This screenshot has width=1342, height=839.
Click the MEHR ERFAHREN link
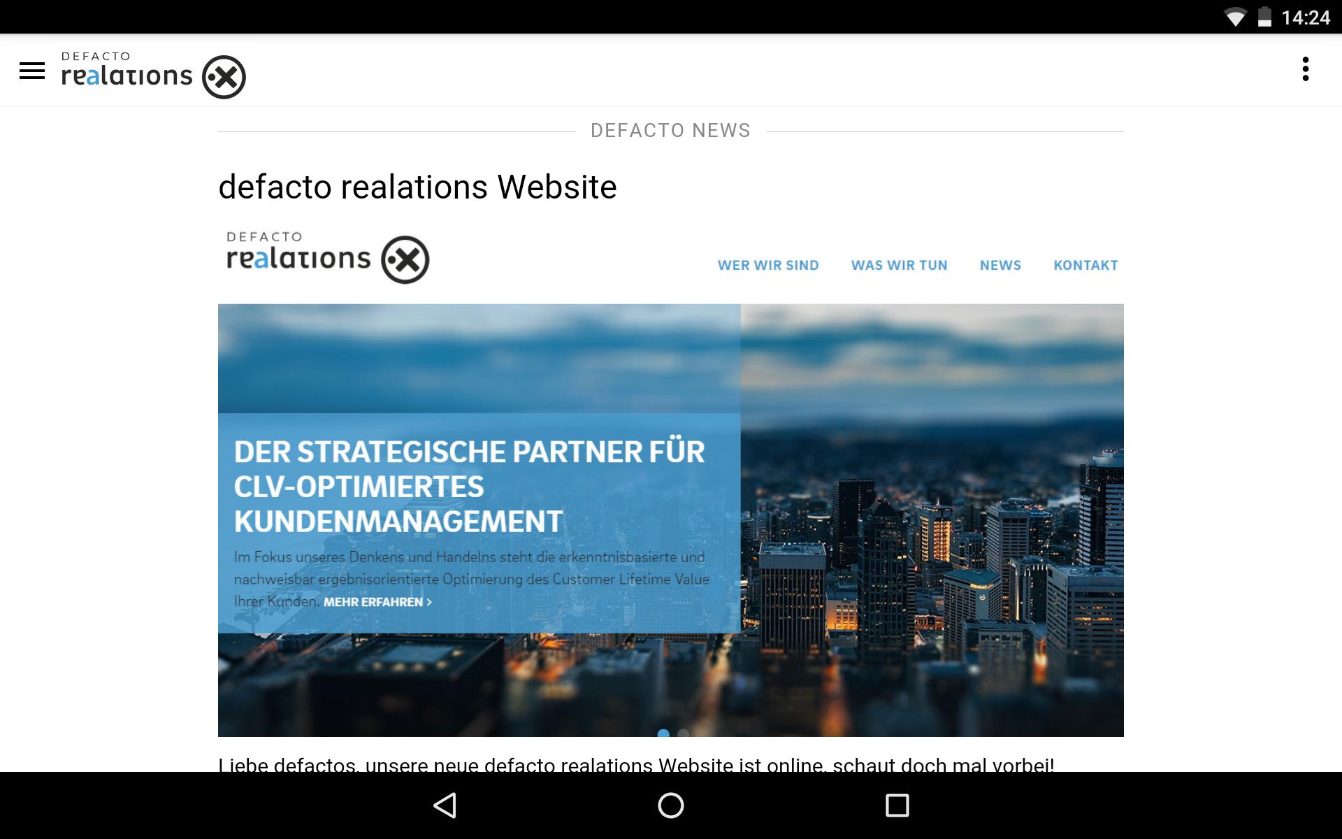377,602
